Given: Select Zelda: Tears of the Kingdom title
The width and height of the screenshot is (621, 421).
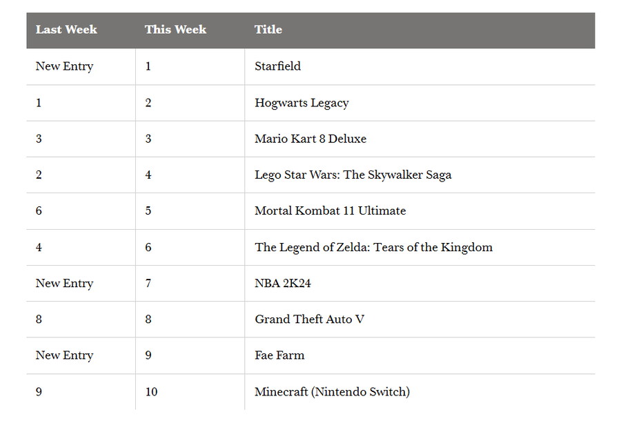Looking at the screenshot, I should tap(373, 247).
